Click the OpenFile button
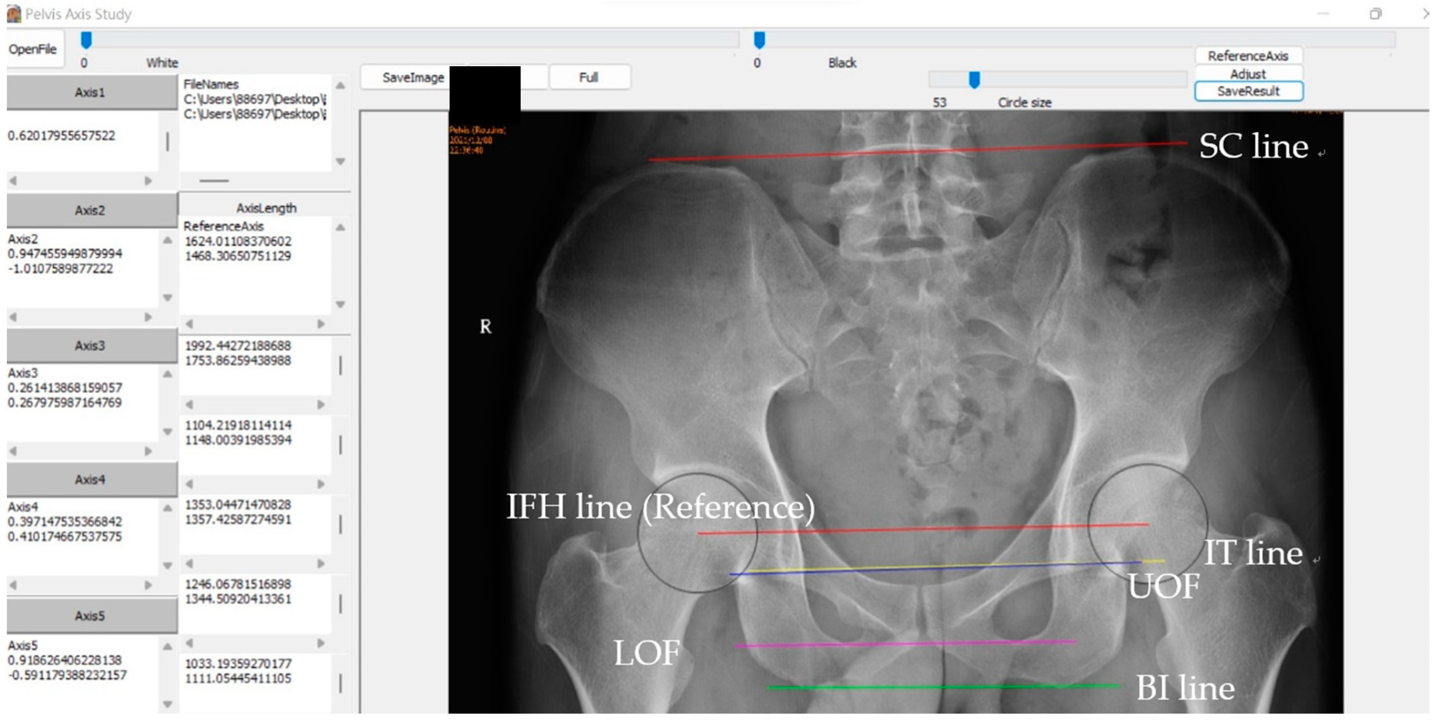Screen dimensions: 1439x723 tap(33, 49)
